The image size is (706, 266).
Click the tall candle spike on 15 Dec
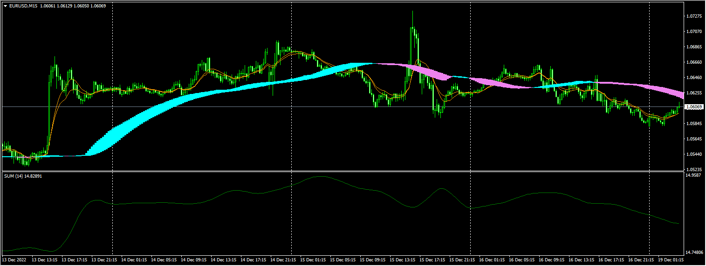coord(413,37)
